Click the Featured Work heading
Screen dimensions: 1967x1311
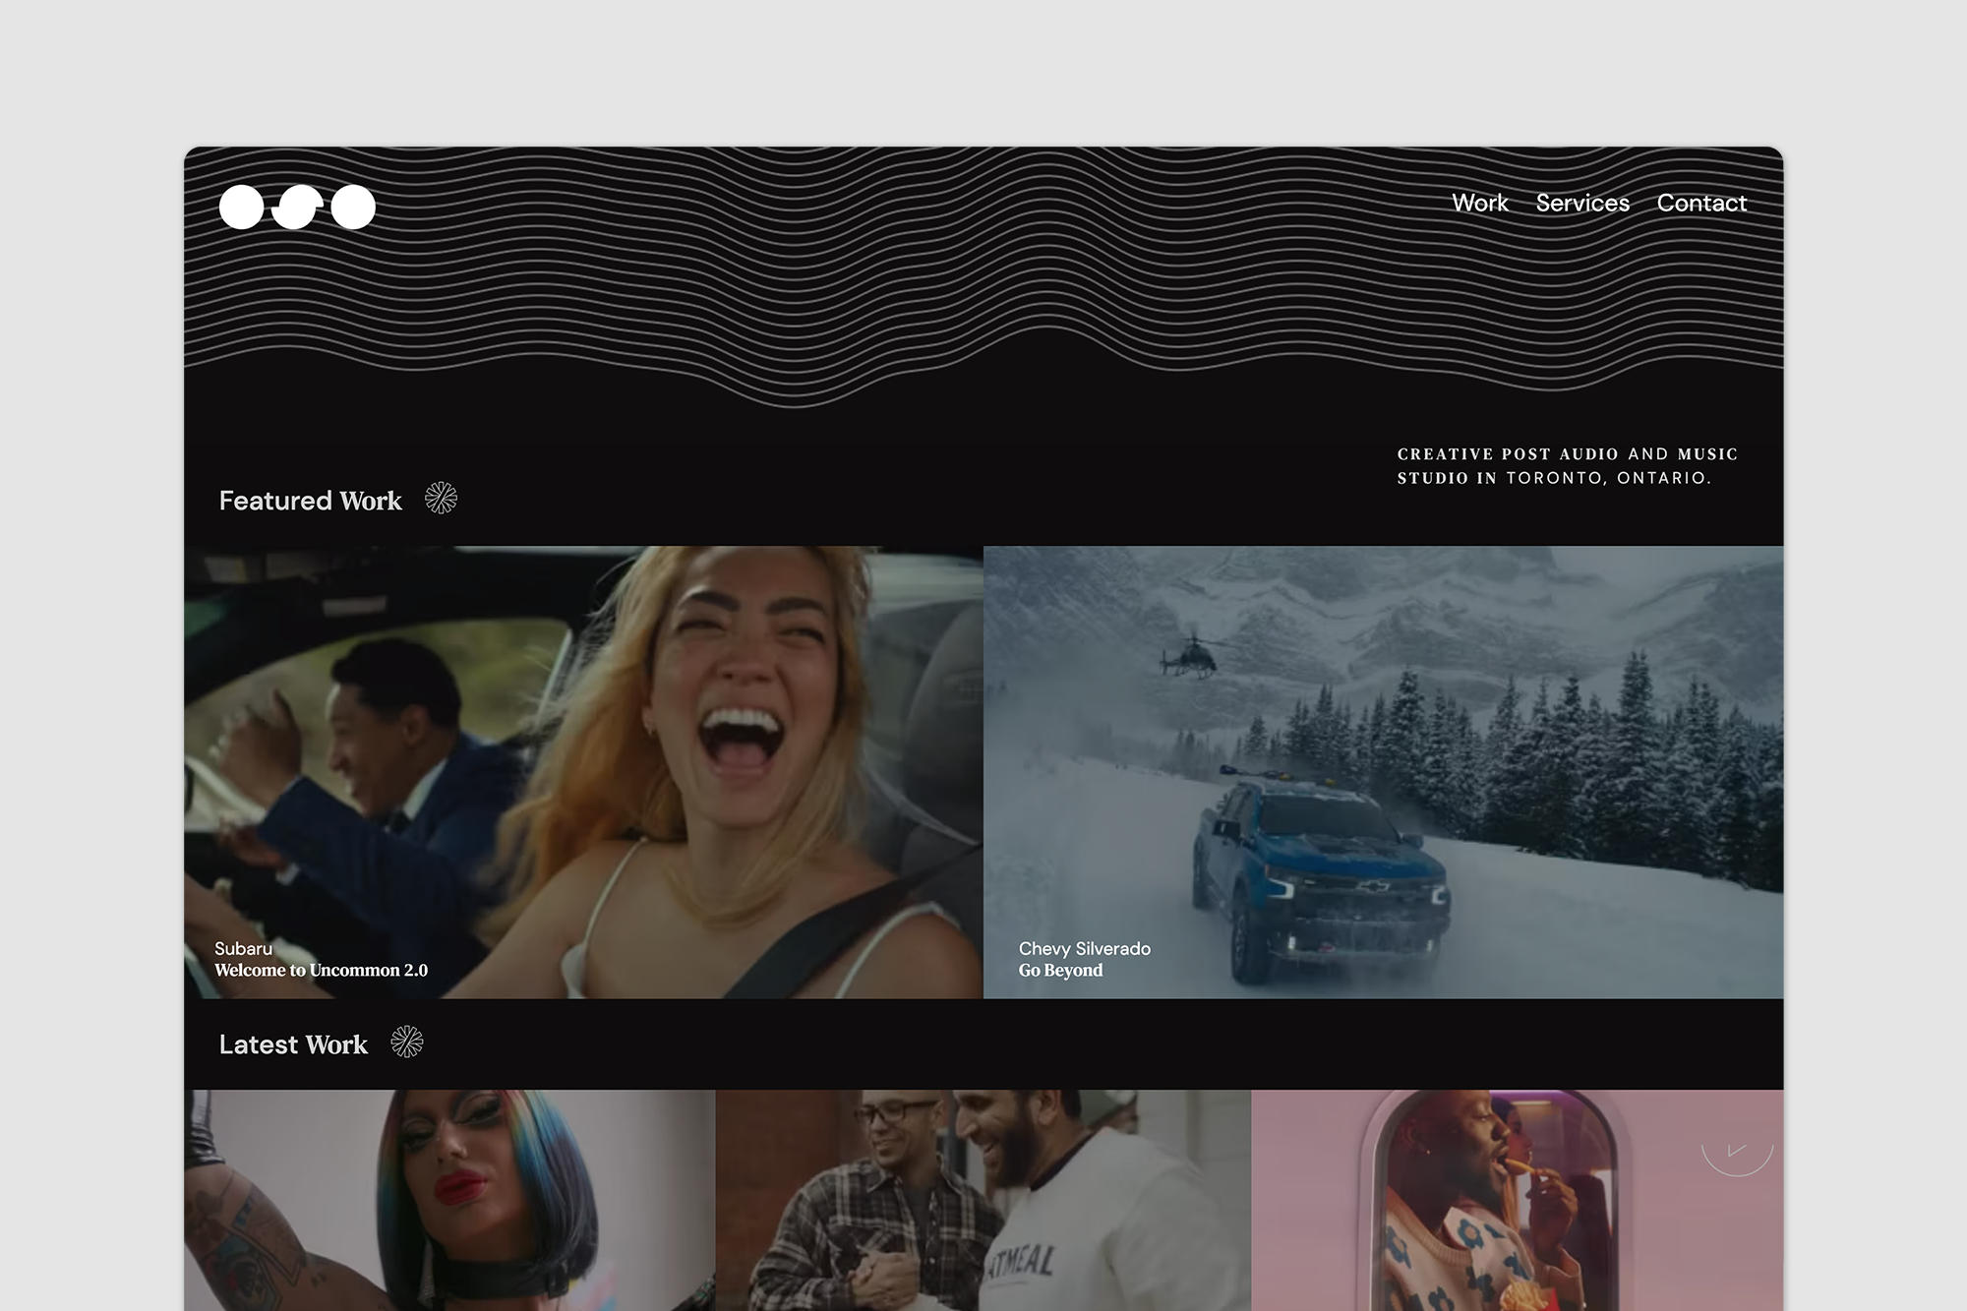pos(311,501)
